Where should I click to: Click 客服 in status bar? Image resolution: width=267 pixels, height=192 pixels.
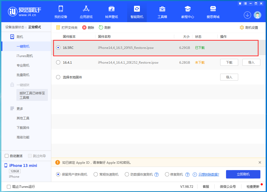point(206,186)
